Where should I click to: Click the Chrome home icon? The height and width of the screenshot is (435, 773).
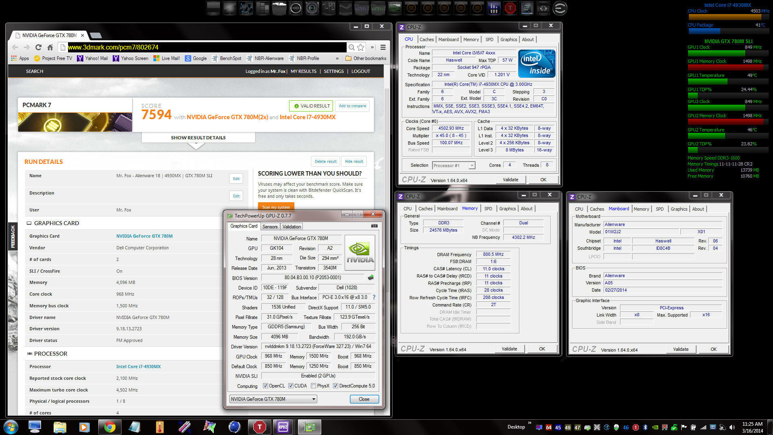50,47
